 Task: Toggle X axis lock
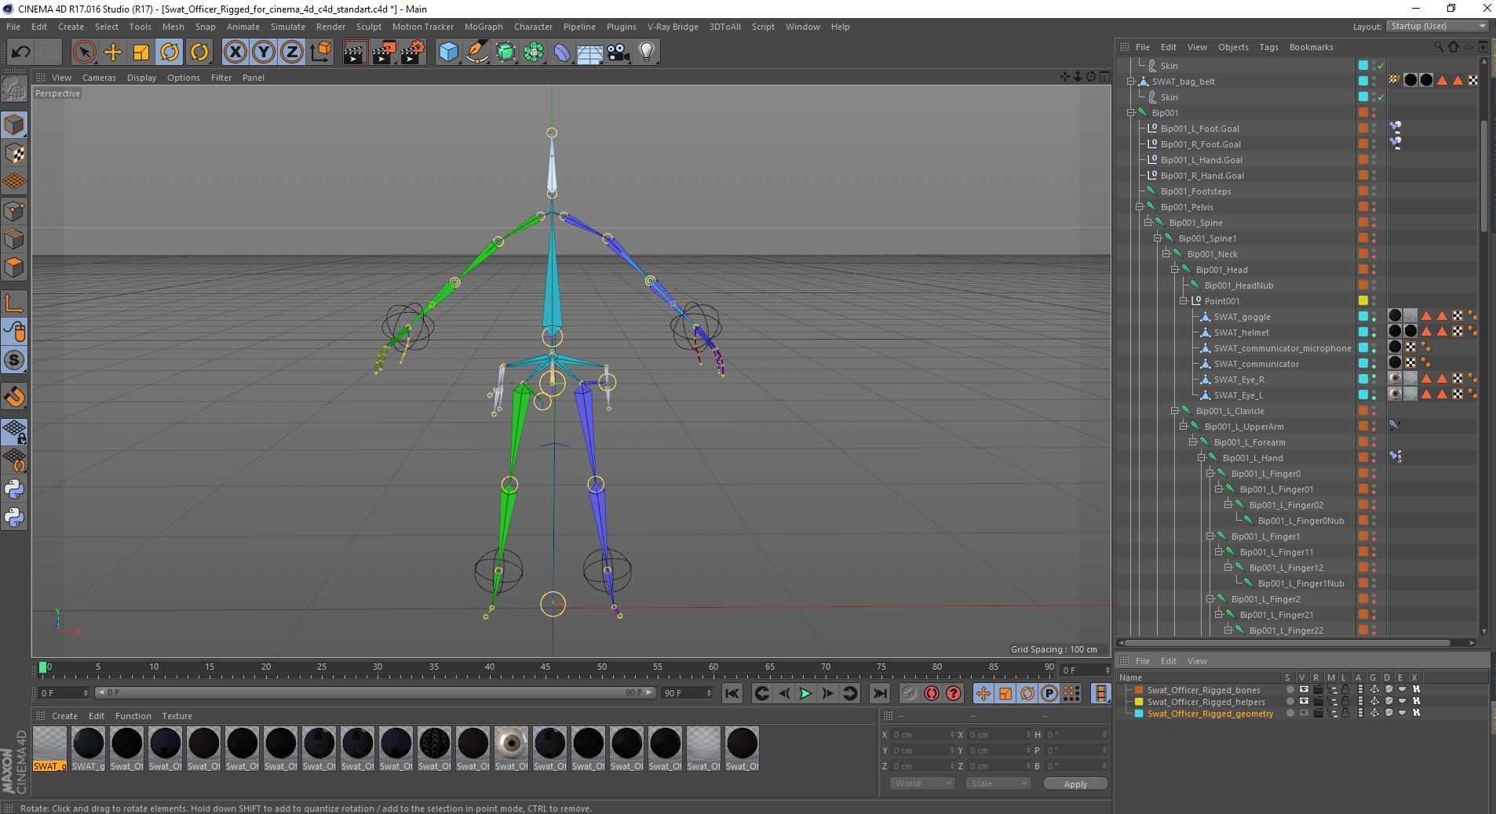point(235,53)
